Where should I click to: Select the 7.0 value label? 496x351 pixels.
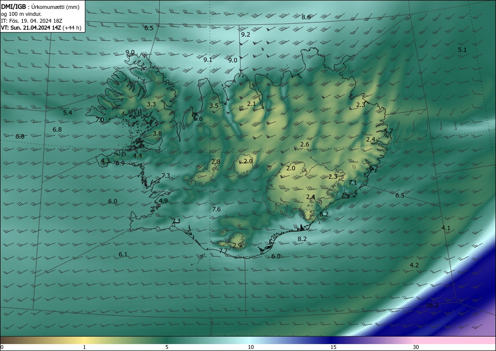[100, 120]
